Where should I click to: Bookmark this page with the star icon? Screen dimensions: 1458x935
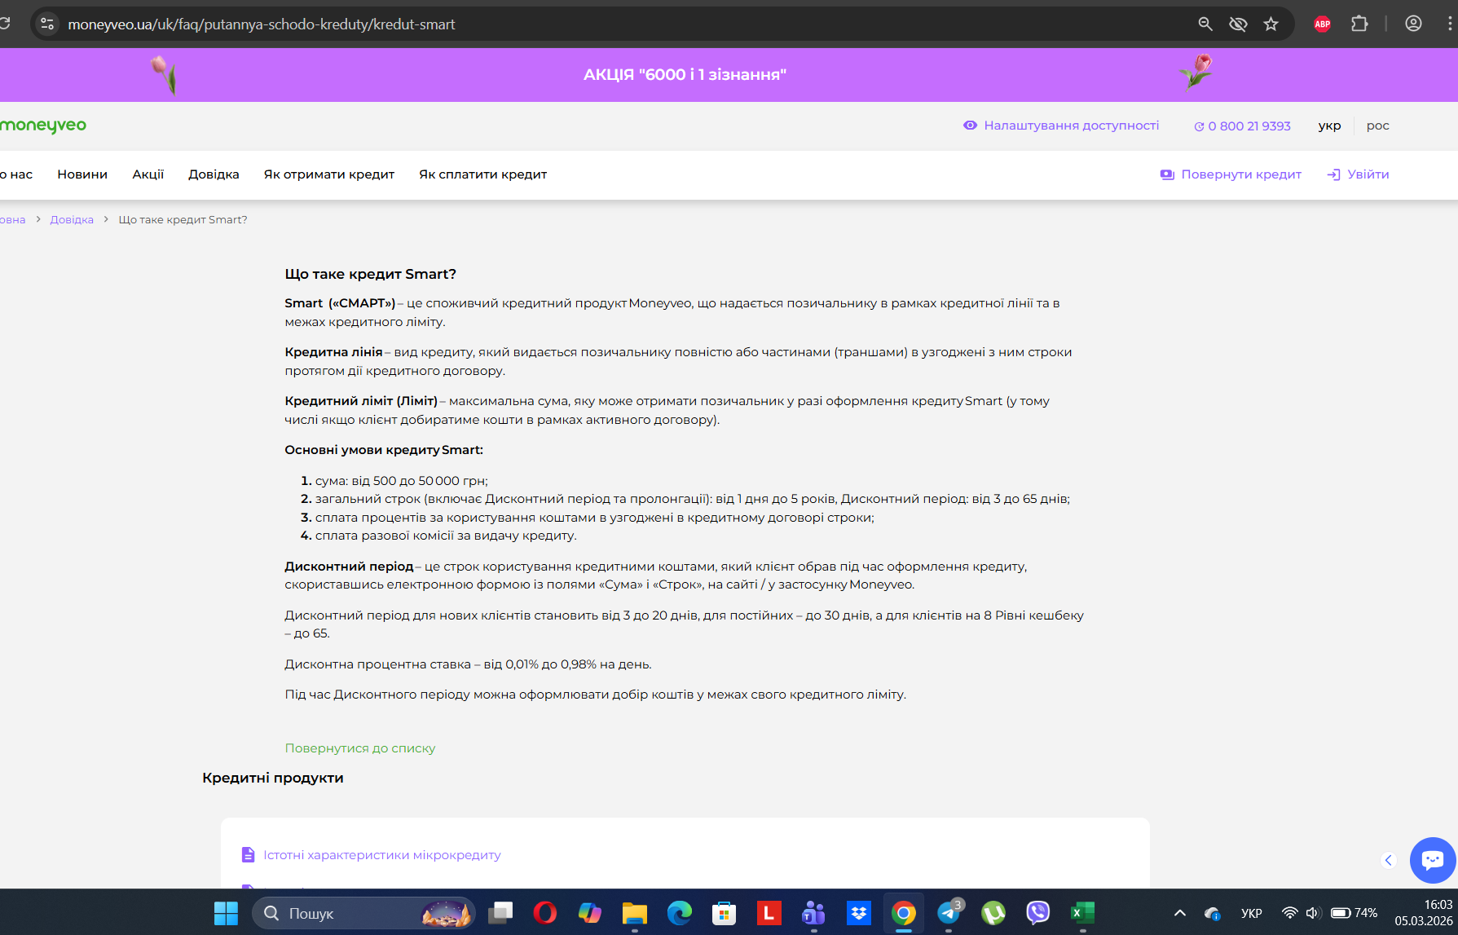coord(1271,24)
